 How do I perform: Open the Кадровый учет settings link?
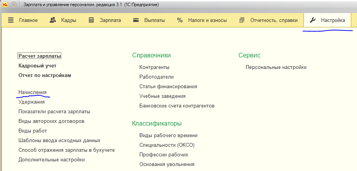coord(37,66)
